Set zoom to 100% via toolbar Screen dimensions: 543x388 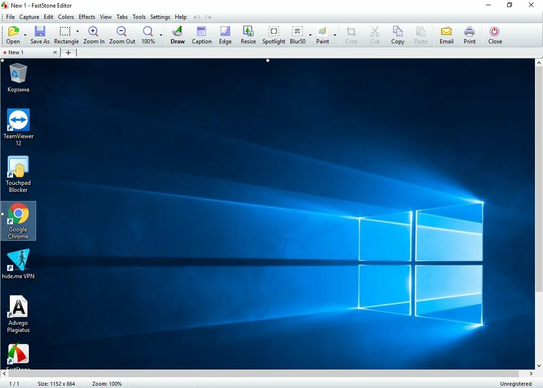tap(148, 35)
